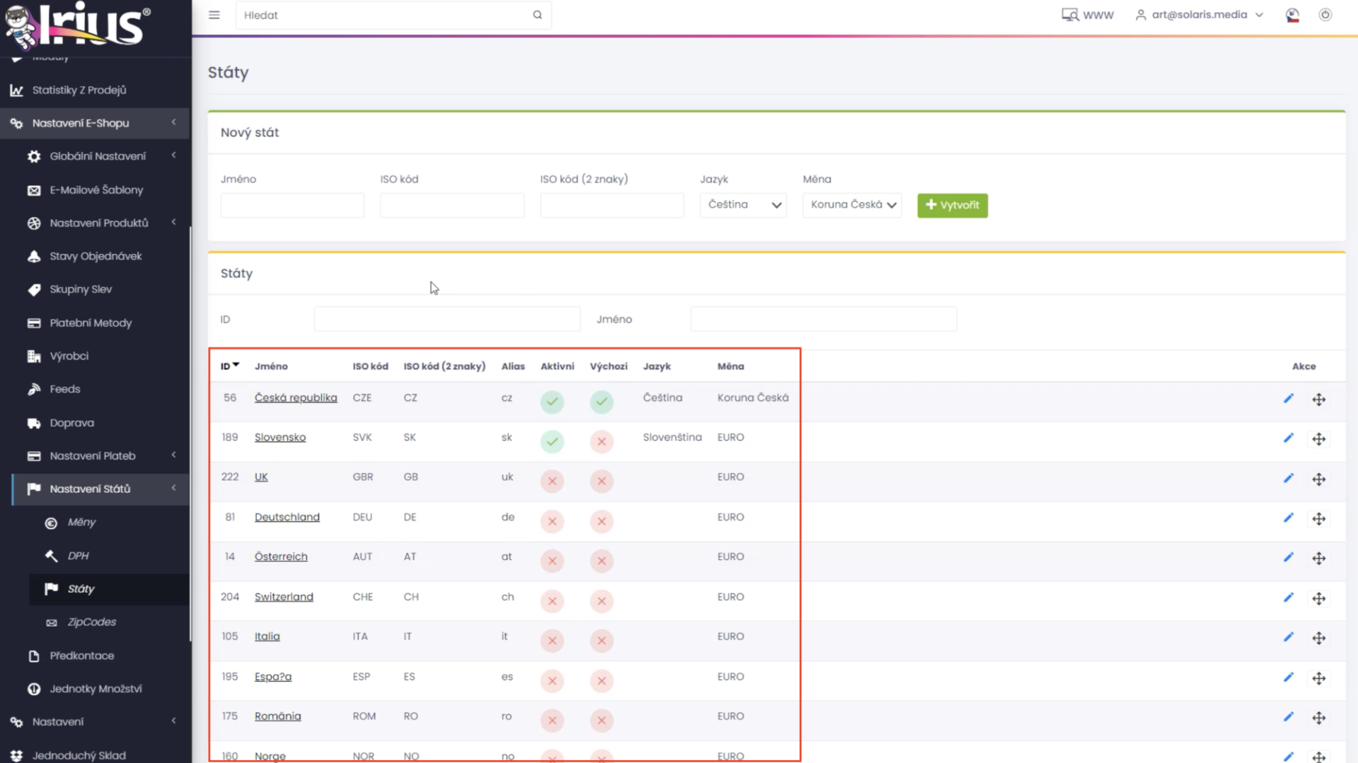Edit Slovensko row with pencil icon
The width and height of the screenshot is (1358, 763).
point(1289,438)
